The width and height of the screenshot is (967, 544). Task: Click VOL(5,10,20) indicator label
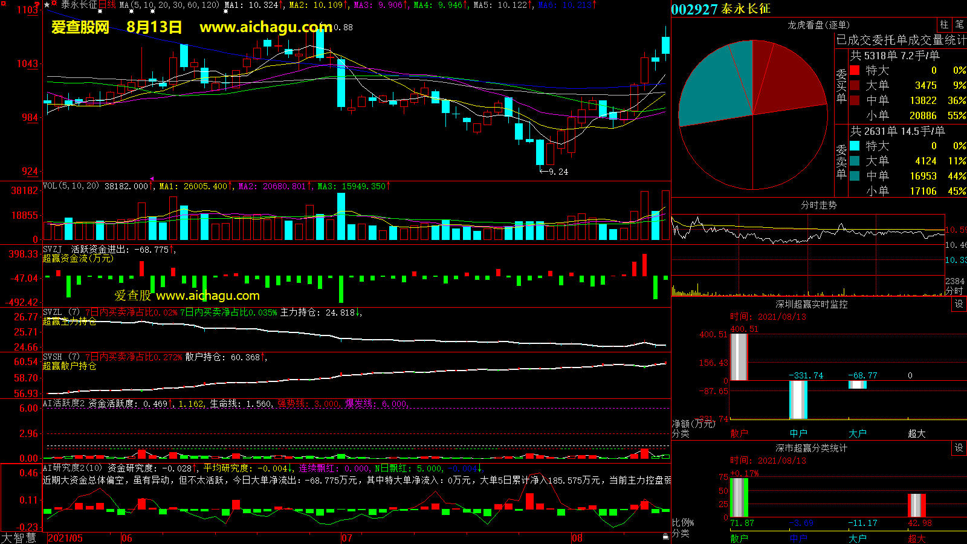(71, 186)
